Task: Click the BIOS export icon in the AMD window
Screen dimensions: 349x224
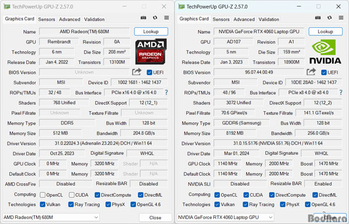Action: [137, 72]
